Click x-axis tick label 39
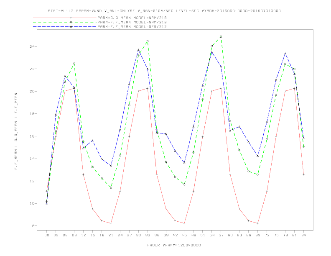This screenshot has width=331, height=256. click(166, 235)
